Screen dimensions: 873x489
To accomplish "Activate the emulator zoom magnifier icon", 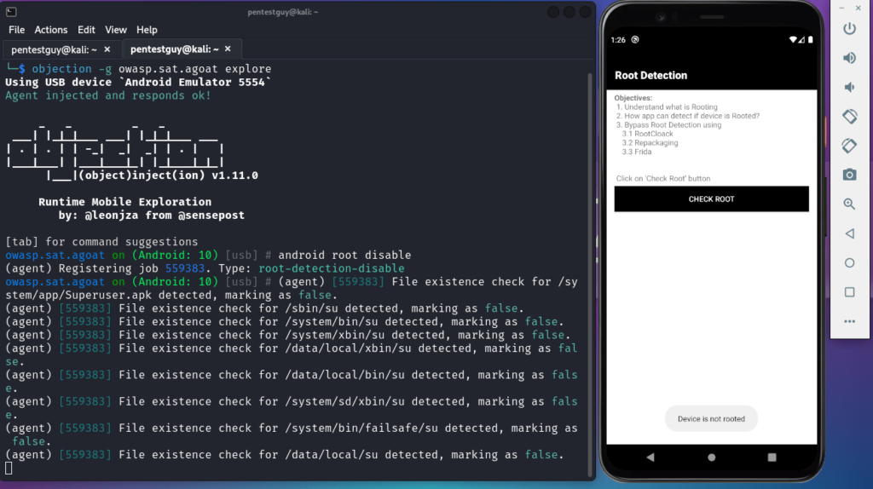I will pos(849,204).
